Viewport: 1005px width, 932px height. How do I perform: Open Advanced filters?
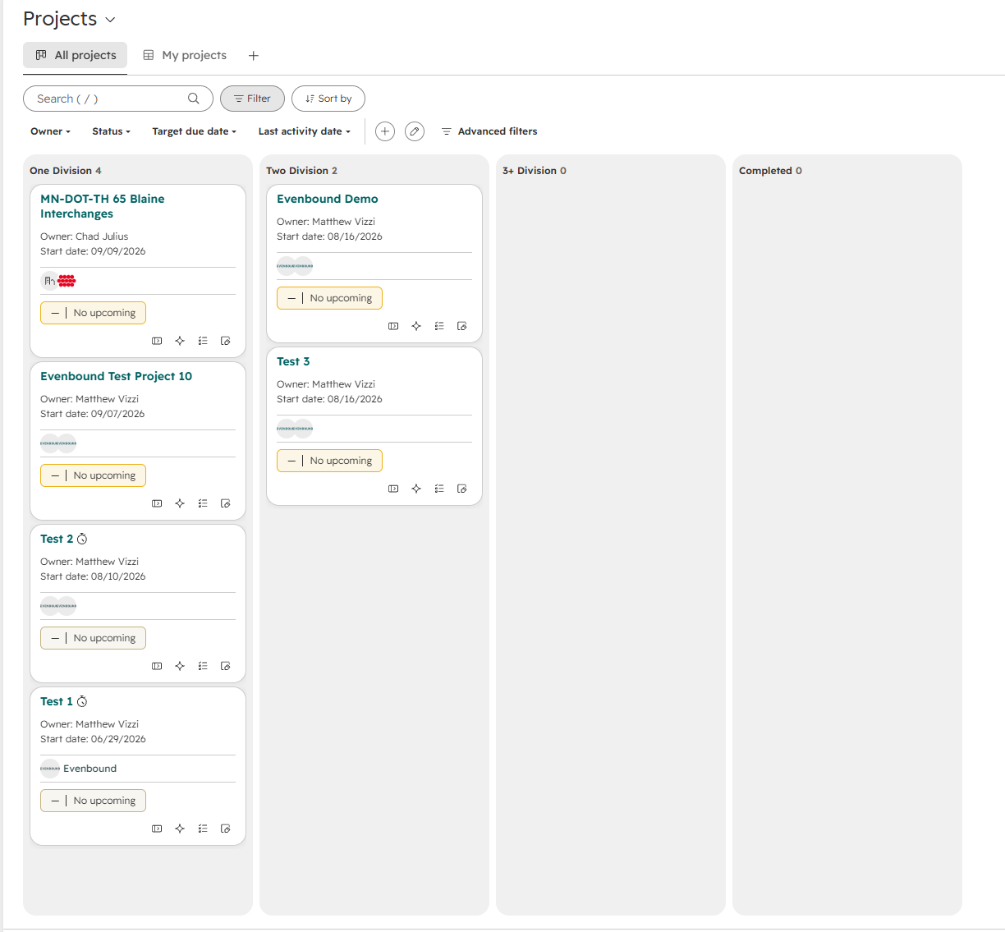tap(489, 131)
